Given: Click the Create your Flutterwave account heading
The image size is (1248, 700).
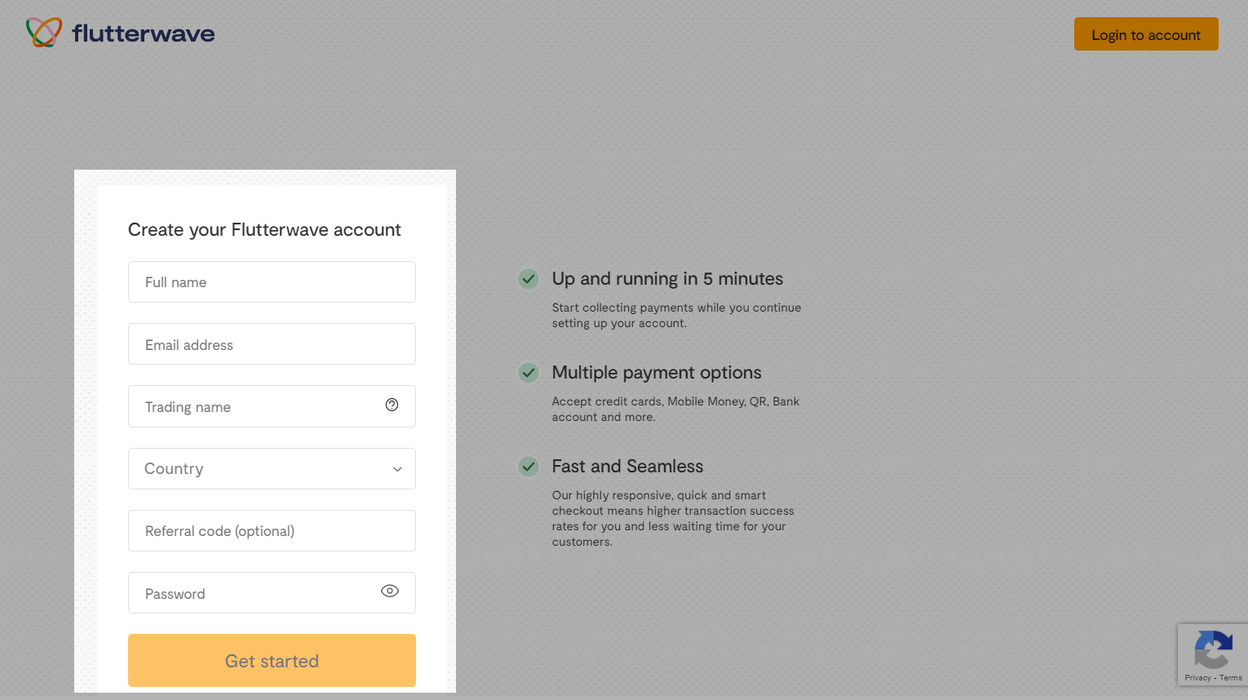Looking at the screenshot, I should tap(264, 230).
